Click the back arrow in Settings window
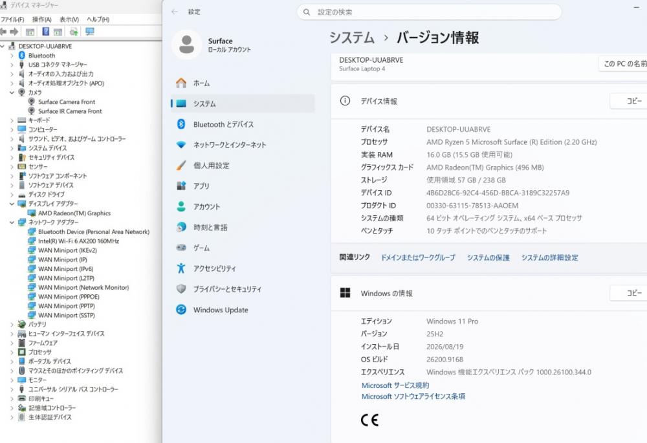Image resolution: width=647 pixels, height=443 pixels. [175, 12]
